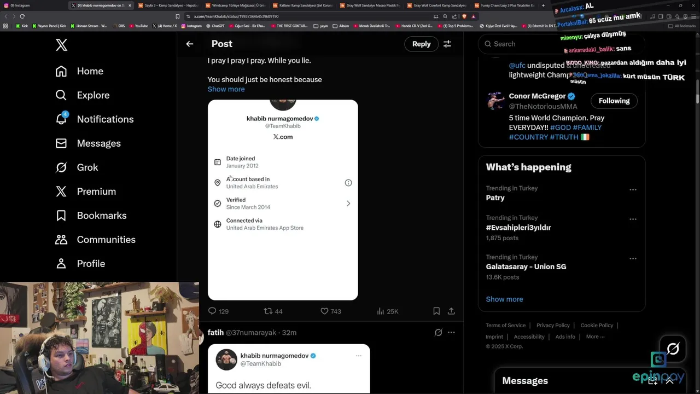Click the comment icon with 129 replies
The height and width of the screenshot is (394, 700).
(213, 311)
